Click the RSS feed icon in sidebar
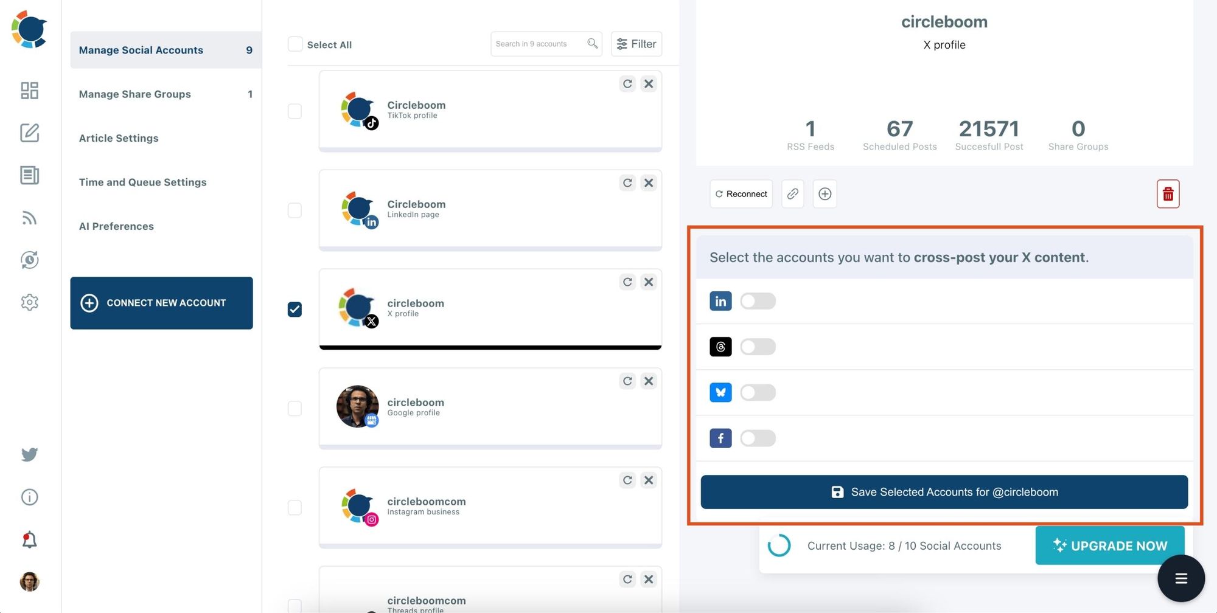The image size is (1217, 613). tap(29, 218)
